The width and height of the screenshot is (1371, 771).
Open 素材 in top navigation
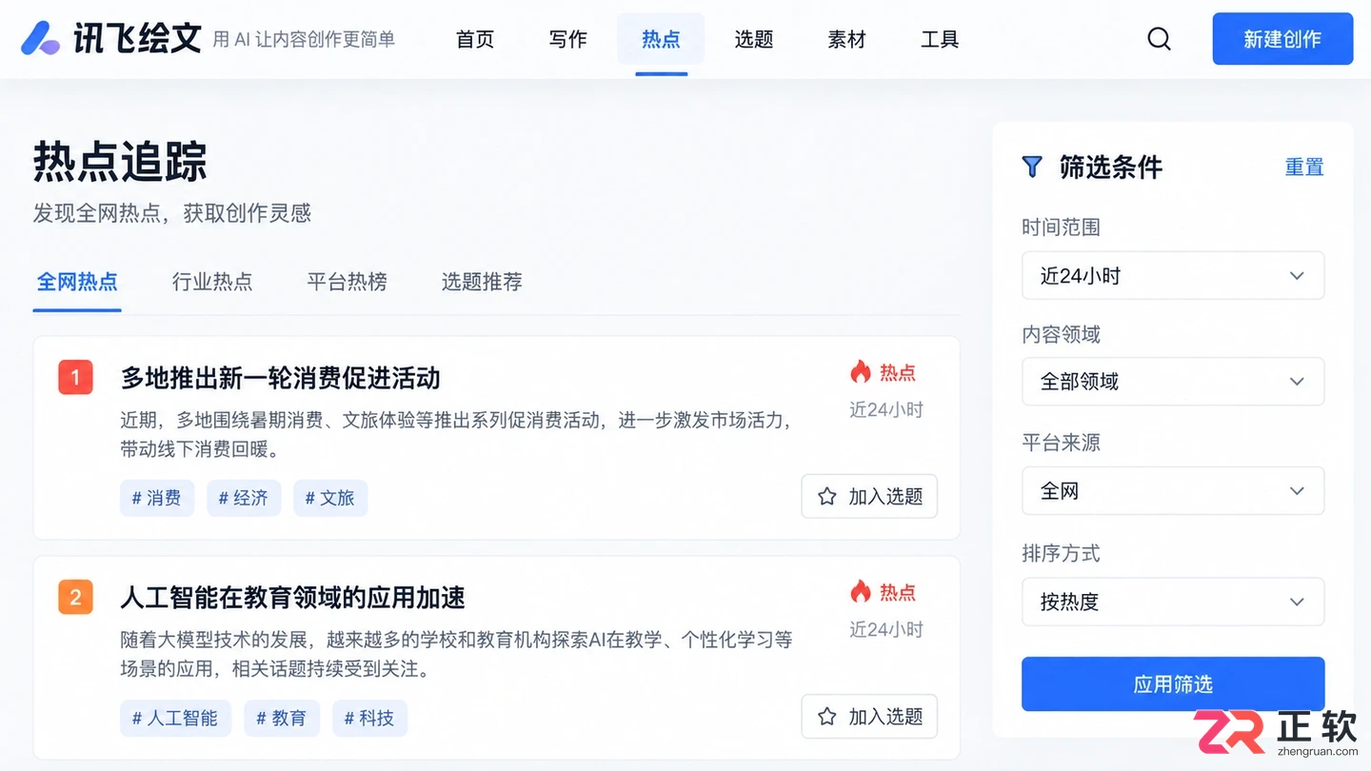tap(846, 39)
